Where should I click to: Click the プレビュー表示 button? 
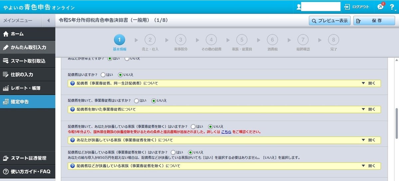330,21
